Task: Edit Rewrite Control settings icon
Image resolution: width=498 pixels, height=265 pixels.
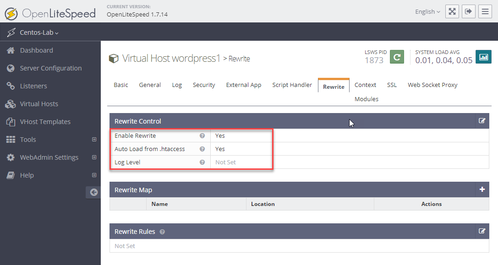Action: tap(482, 120)
